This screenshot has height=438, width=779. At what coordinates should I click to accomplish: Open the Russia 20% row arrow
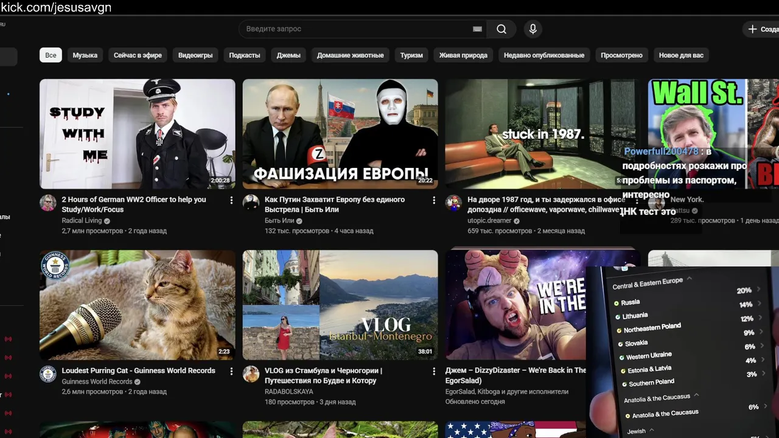760,289
